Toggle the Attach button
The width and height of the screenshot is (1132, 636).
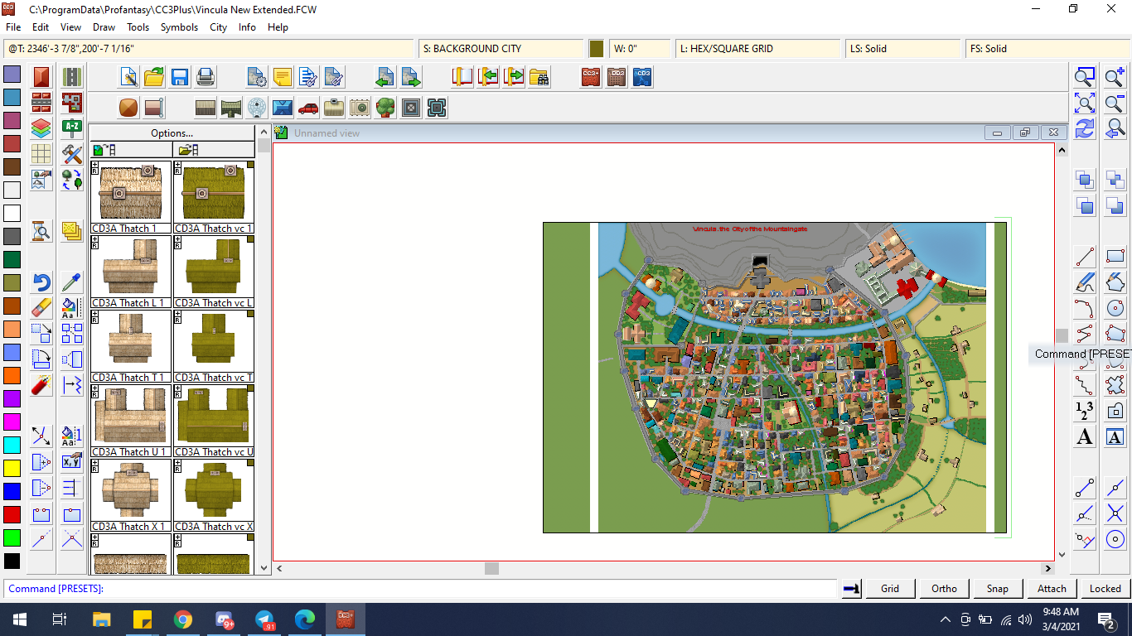click(x=1052, y=589)
